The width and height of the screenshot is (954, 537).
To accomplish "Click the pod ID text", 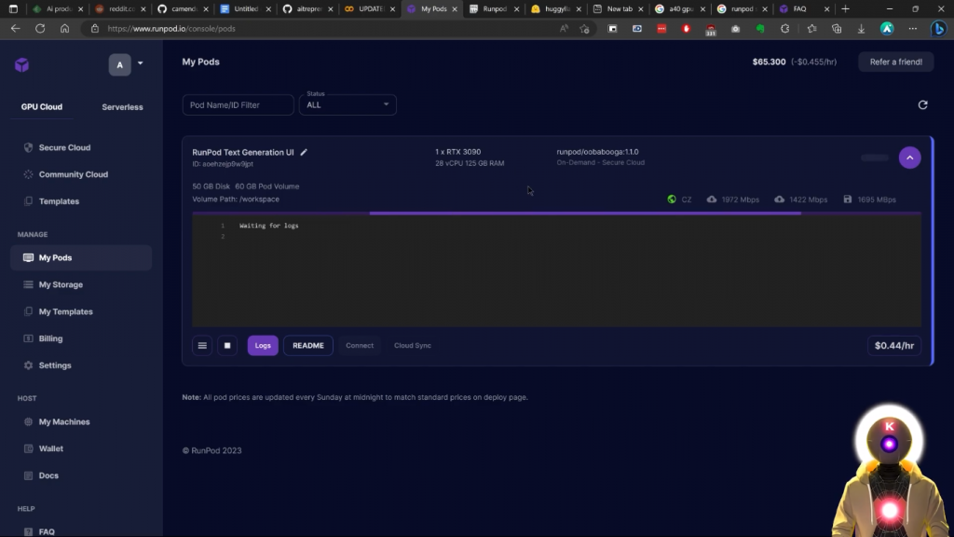I will 223,164.
